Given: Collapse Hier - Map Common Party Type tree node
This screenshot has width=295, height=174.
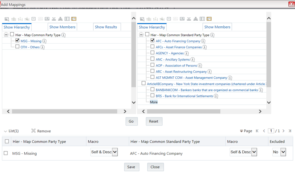Looking at the screenshot, I should pyautogui.click(x=6, y=34).
